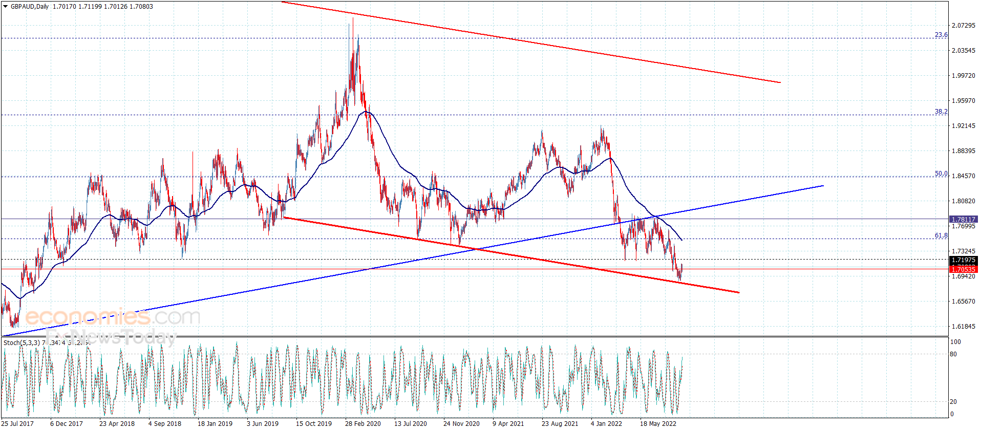Click the 6 Dec 2017 date label
The height and width of the screenshot is (430, 981).
[67, 423]
